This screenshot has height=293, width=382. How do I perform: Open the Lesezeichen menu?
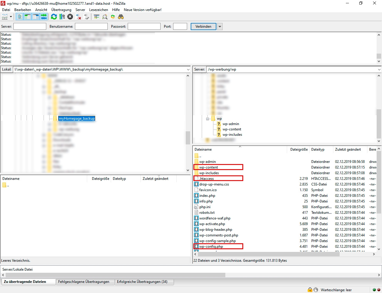(98, 10)
